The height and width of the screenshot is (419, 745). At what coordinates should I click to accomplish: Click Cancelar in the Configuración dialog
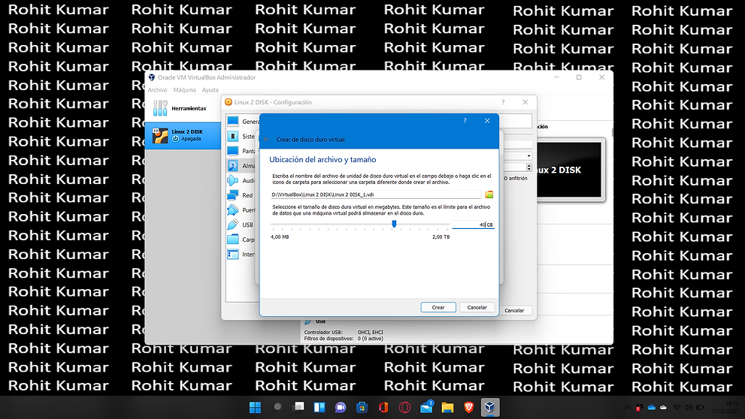coord(514,310)
